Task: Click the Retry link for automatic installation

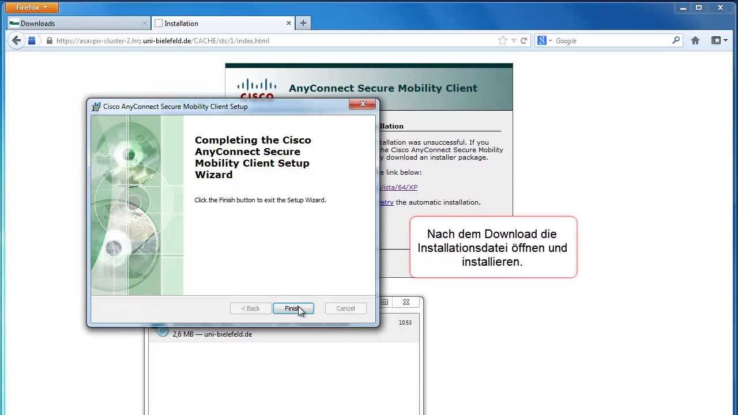Action: tap(386, 202)
